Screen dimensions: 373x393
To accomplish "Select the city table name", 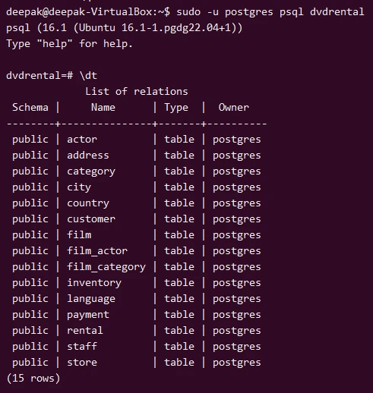I will [79, 187].
